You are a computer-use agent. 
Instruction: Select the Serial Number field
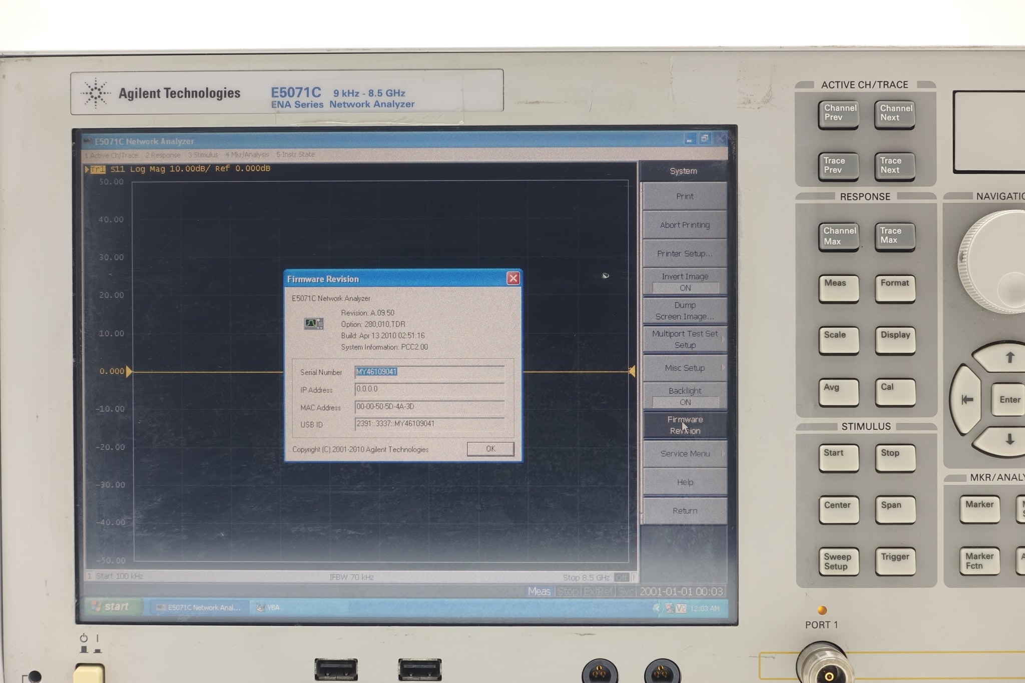point(429,372)
